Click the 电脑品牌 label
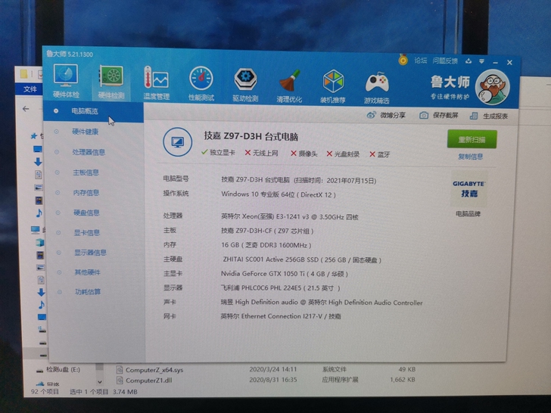Screen dimensions: 551x413 (468, 213)
